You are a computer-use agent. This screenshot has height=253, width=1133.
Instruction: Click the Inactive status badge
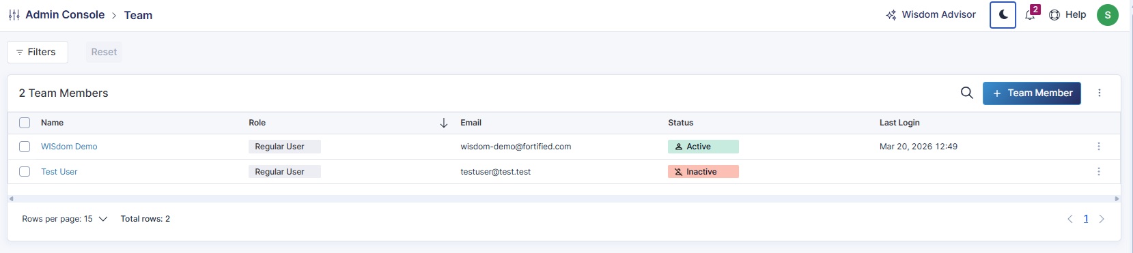pos(703,172)
